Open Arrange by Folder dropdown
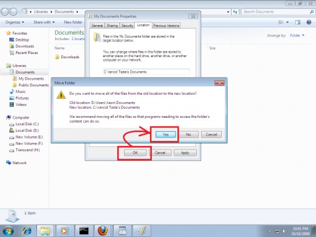 tap(297, 35)
